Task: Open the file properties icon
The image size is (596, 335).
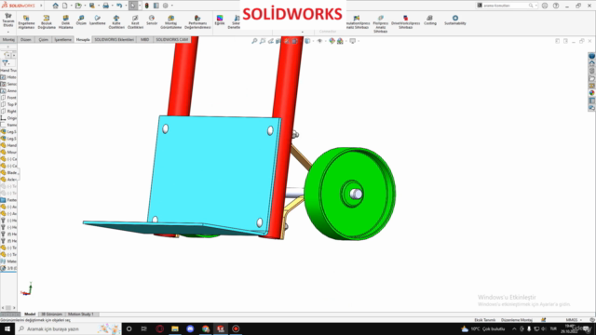Action: [156, 6]
